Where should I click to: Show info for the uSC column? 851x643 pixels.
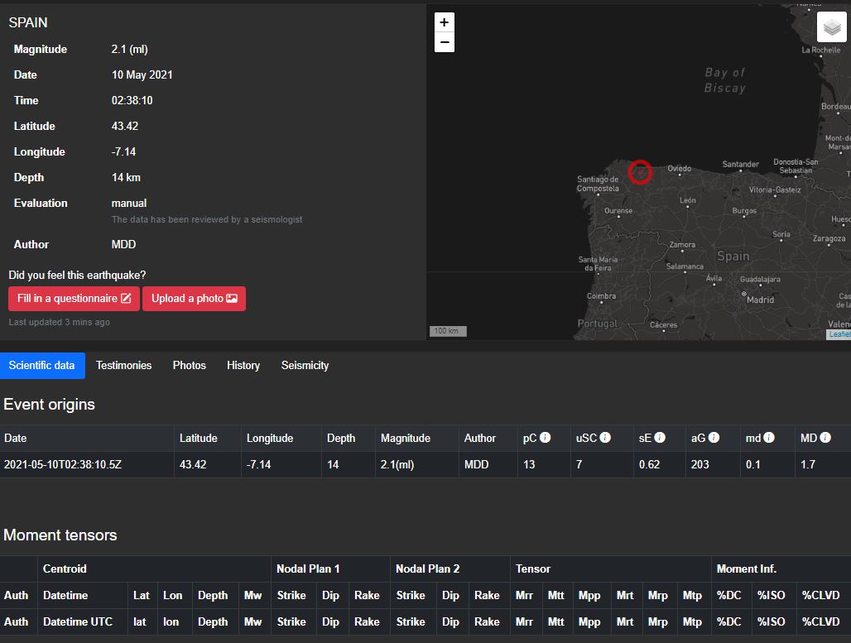[605, 438]
